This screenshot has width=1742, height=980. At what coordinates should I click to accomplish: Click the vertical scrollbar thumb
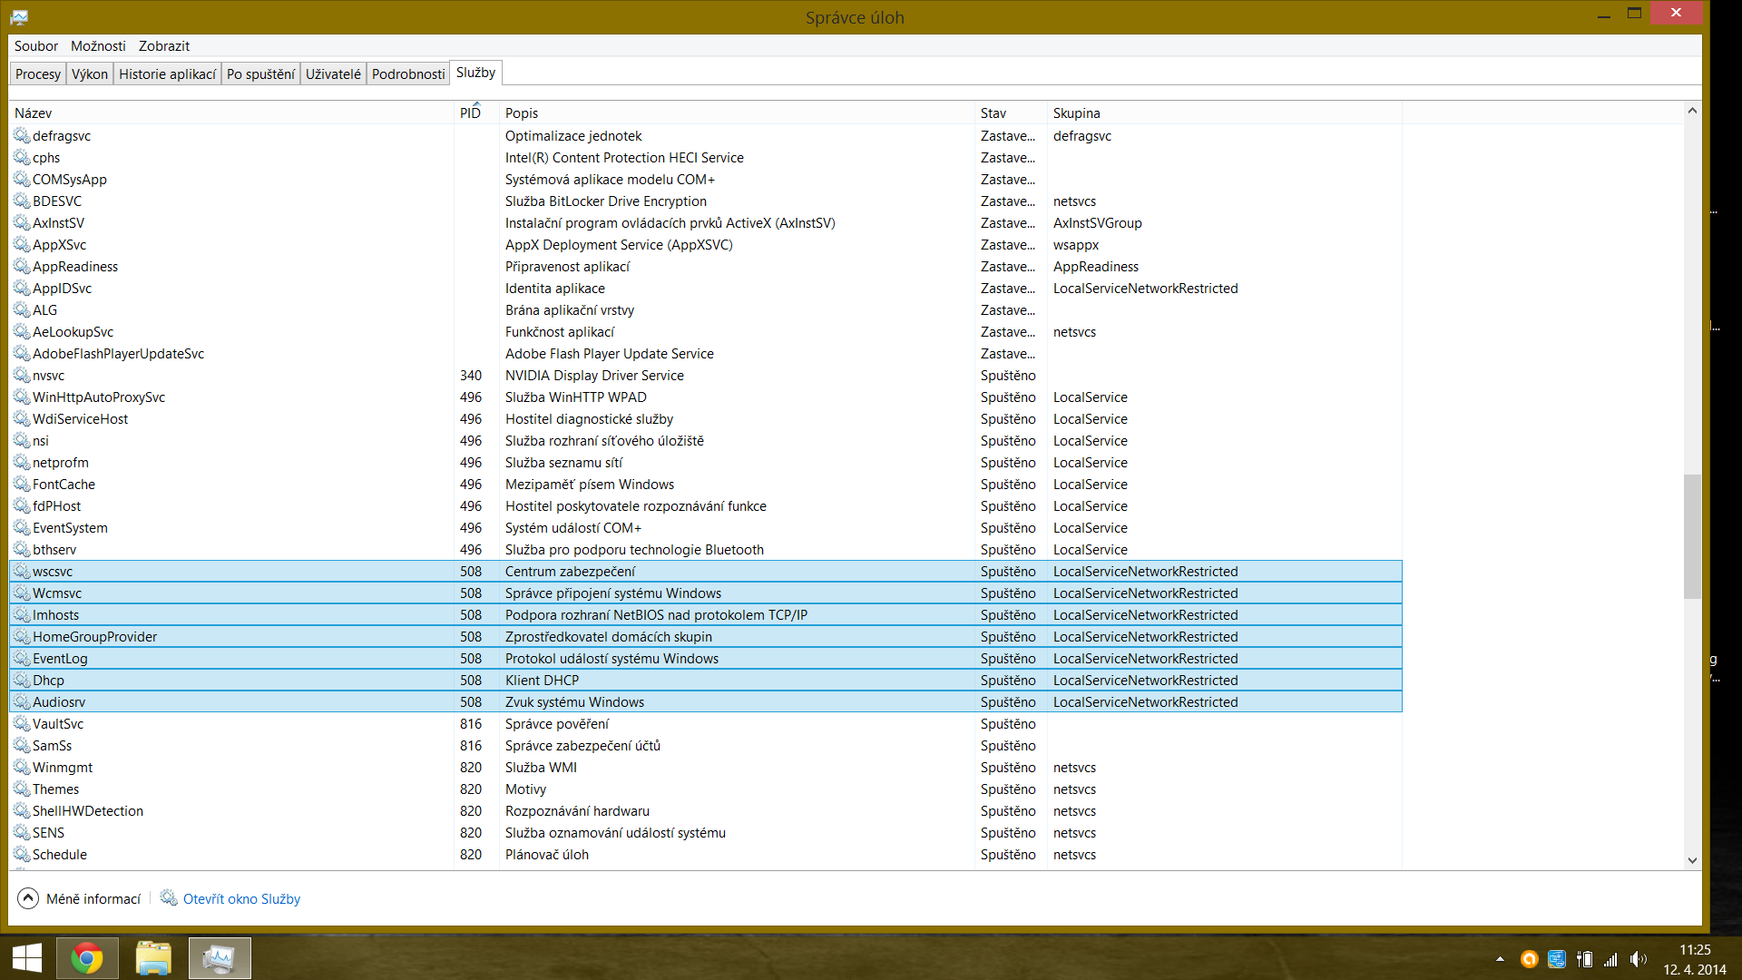tap(1692, 535)
